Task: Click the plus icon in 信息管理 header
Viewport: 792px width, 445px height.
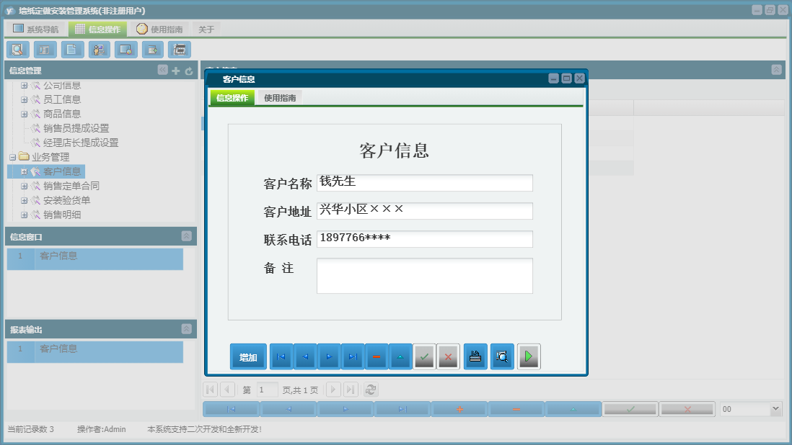Action: [x=176, y=71]
